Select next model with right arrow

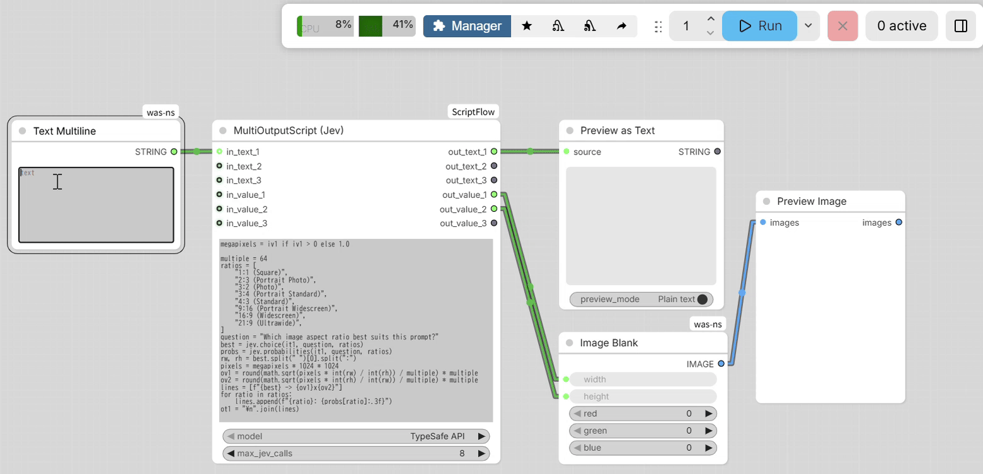tap(482, 436)
